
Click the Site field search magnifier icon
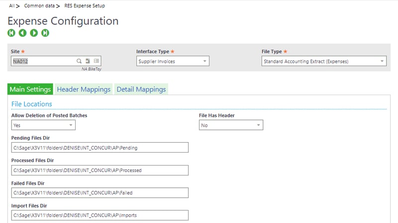click(x=79, y=61)
